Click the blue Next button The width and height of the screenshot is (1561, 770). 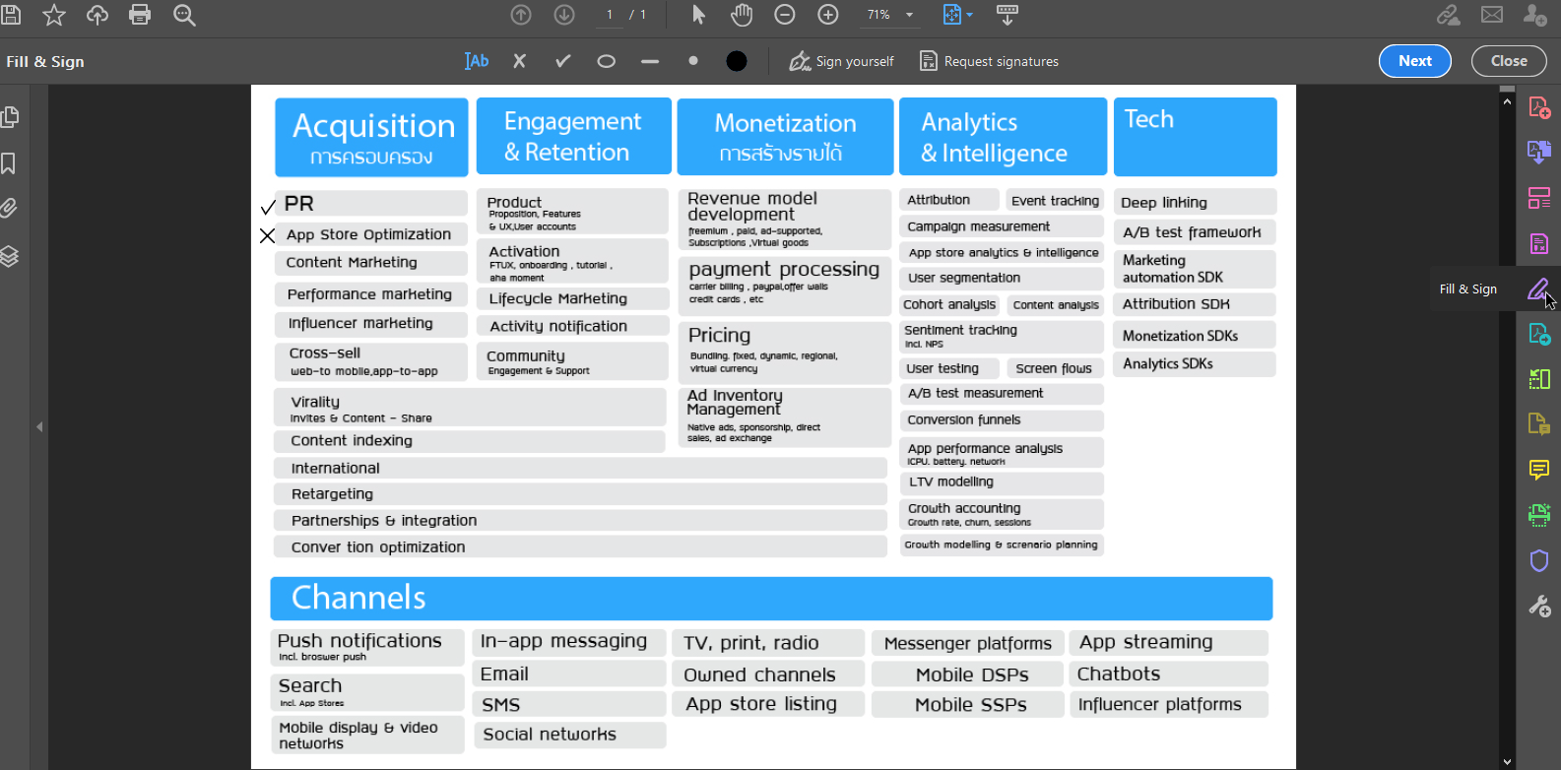(x=1415, y=61)
